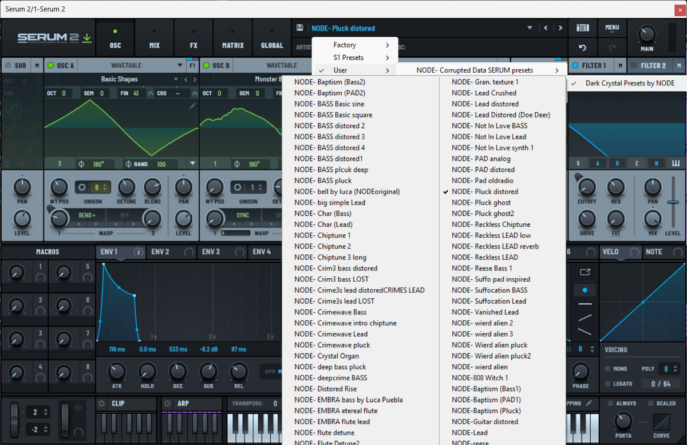The height and width of the screenshot is (445, 687).
Task: Click Macro 1 modulation source ring
Action: (40, 278)
